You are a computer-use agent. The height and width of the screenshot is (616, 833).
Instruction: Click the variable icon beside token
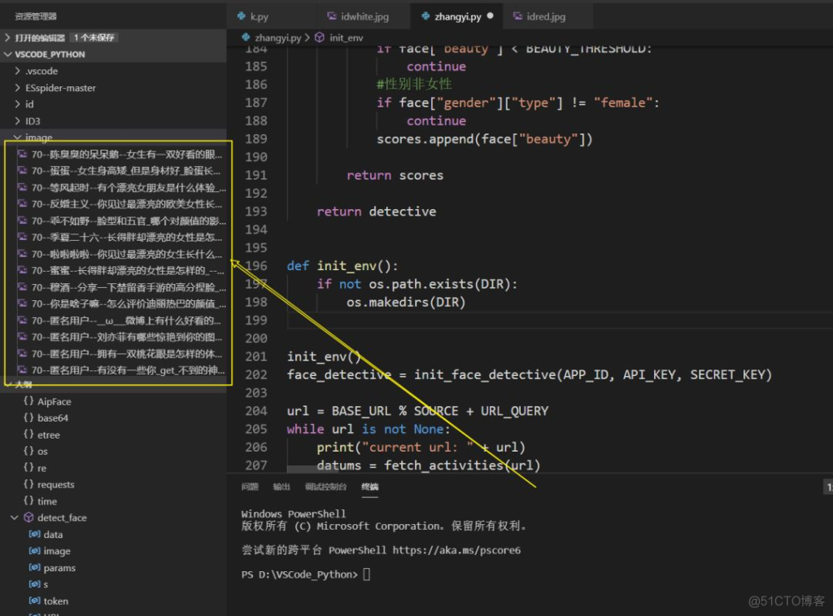point(34,601)
